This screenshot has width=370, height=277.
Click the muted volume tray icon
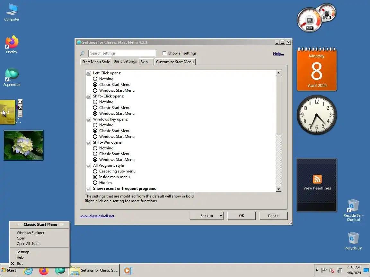pos(331,270)
